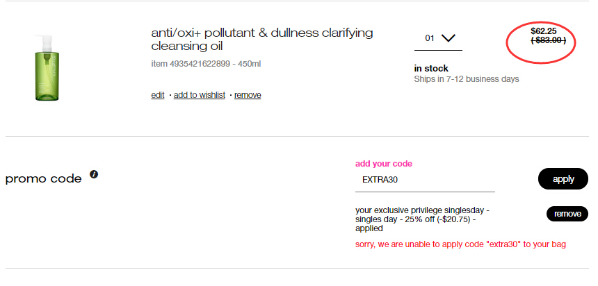
Task: Click the edit link under product
Action: pyautogui.click(x=158, y=95)
